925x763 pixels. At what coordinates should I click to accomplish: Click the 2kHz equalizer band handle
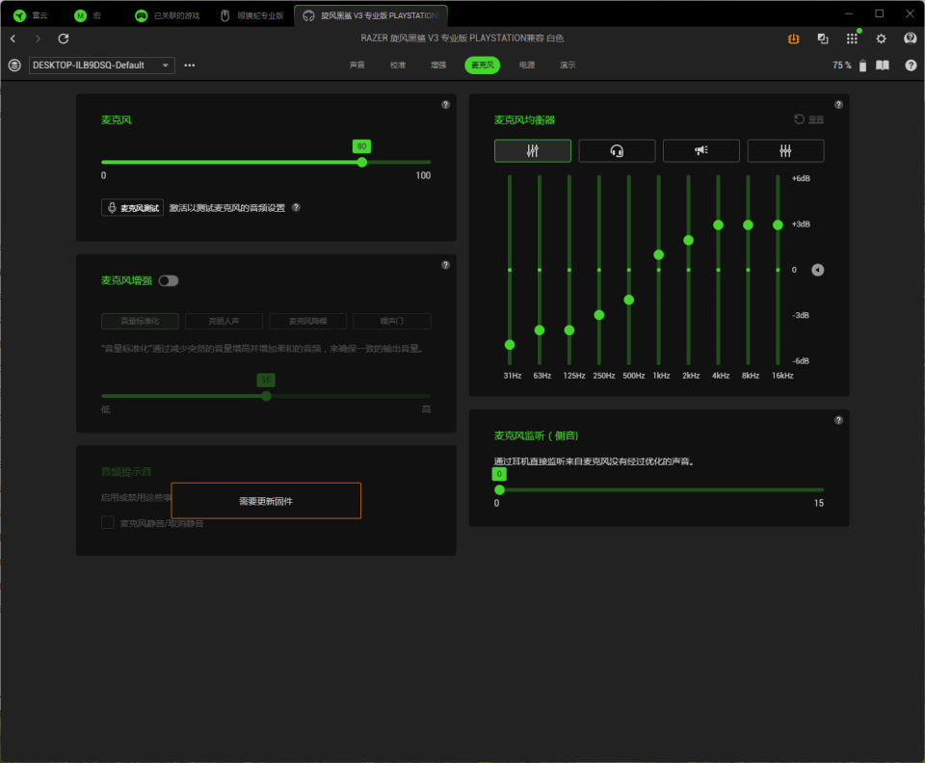[x=688, y=240]
